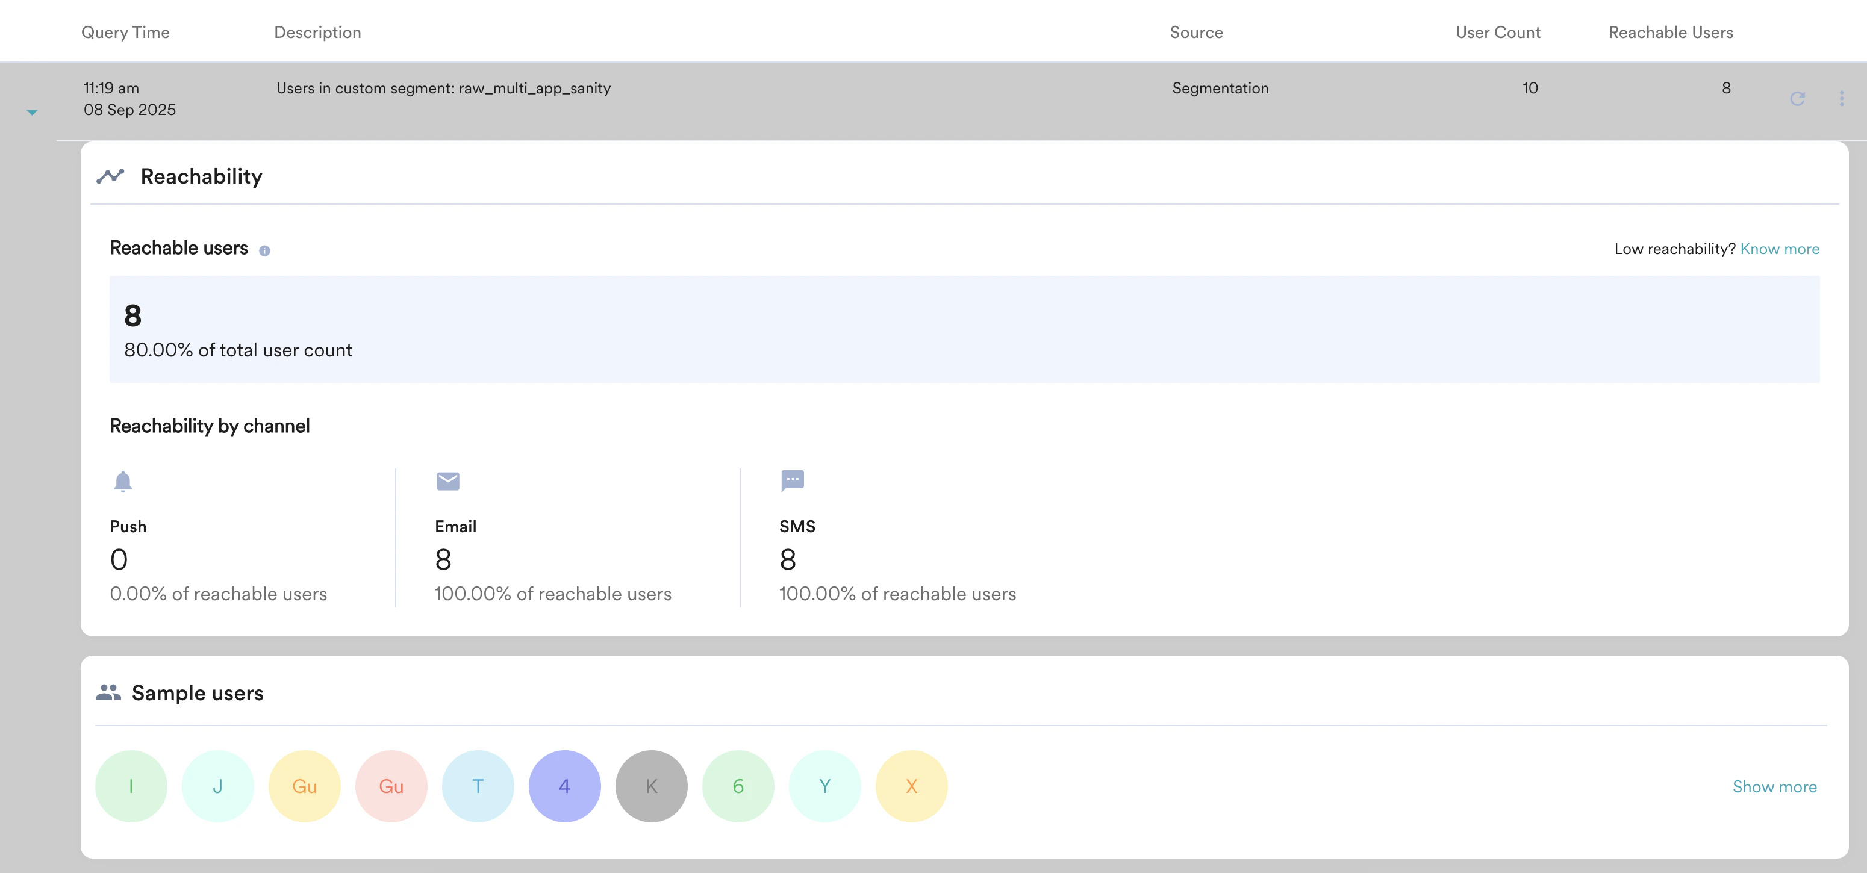Click the Reachable users info icon
The width and height of the screenshot is (1867, 873).
[x=264, y=250]
